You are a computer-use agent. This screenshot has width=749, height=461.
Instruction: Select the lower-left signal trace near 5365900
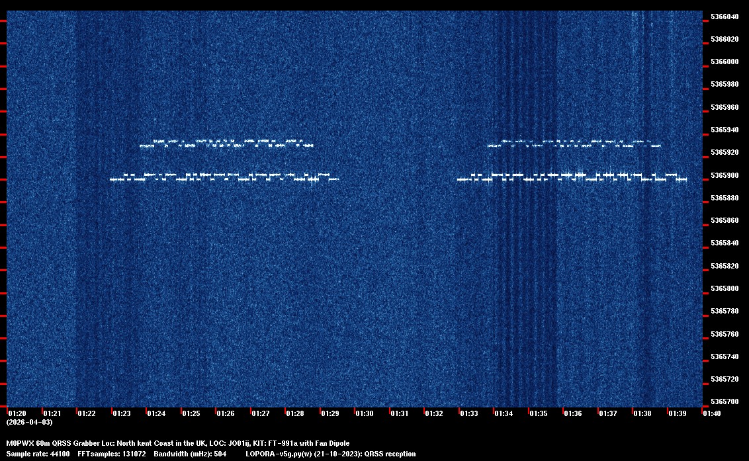[224, 177]
